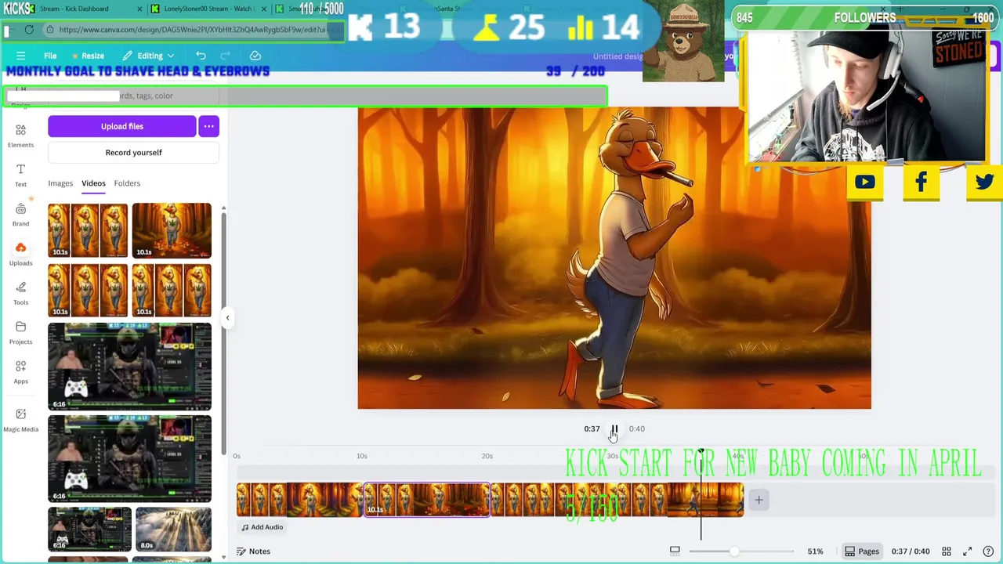Redo the last undone action

pos(226,56)
